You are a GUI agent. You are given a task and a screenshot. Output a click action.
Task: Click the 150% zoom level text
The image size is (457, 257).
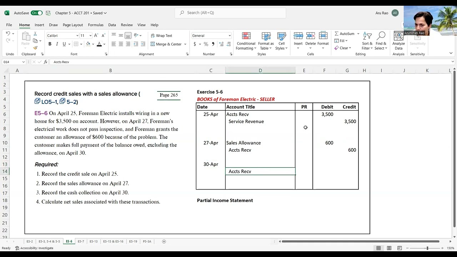(x=450, y=248)
